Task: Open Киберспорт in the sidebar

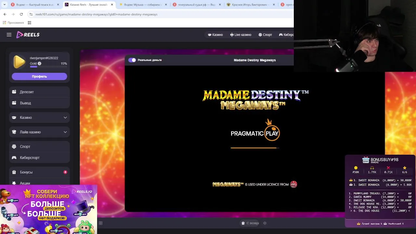Action: (39, 158)
